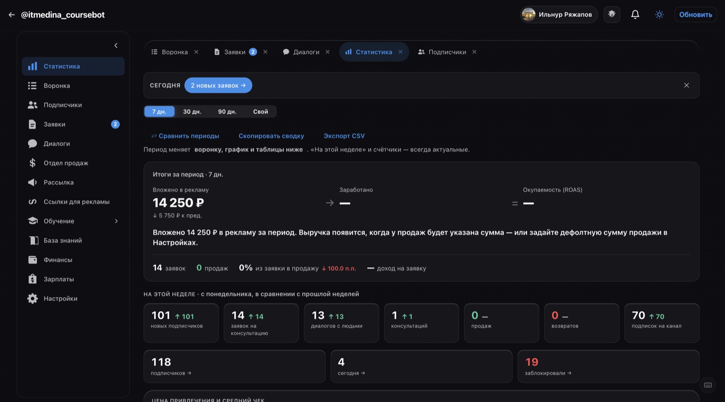Click Скопировать сводку link

pos(271,136)
